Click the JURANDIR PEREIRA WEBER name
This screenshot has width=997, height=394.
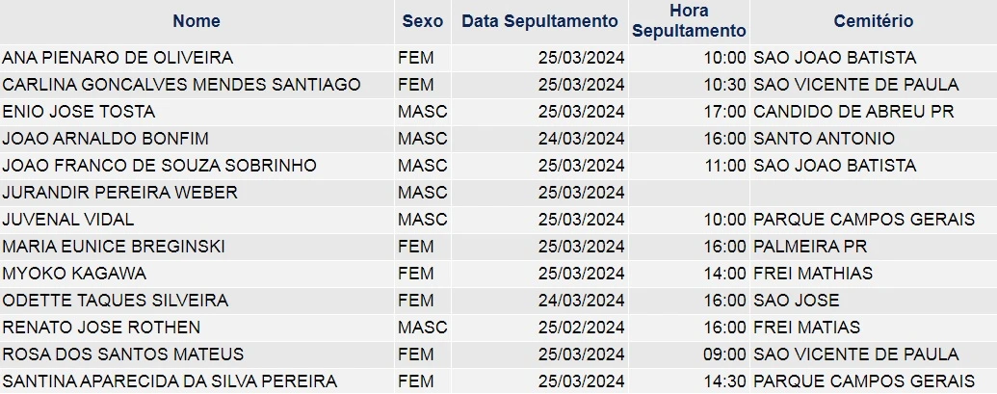(x=120, y=193)
